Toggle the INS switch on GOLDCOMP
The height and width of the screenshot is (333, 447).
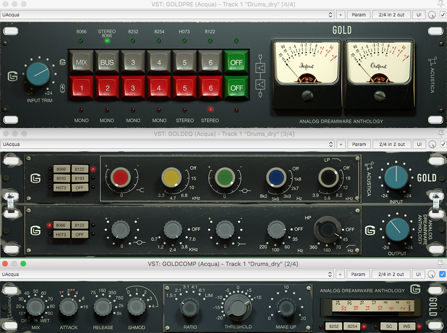coord(407,326)
